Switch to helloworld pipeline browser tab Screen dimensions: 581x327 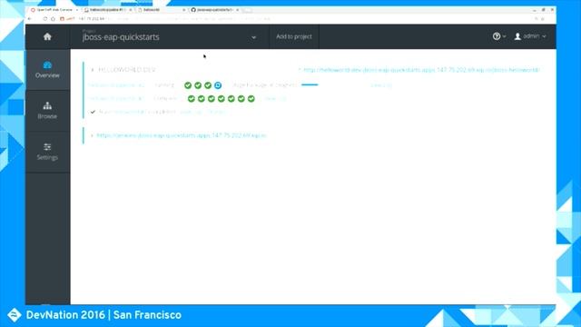107,10
